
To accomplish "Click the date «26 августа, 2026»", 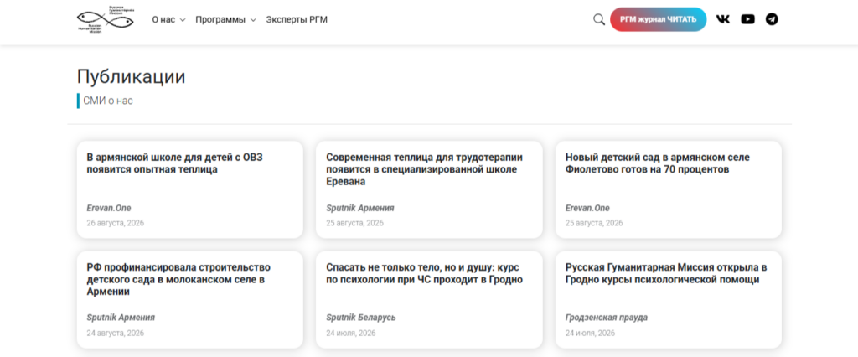I will [116, 223].
